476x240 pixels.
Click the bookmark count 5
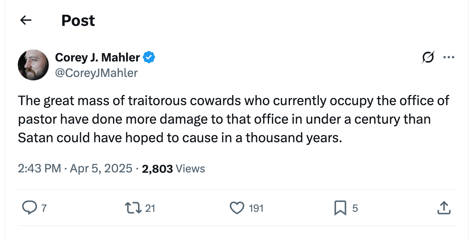355,209
